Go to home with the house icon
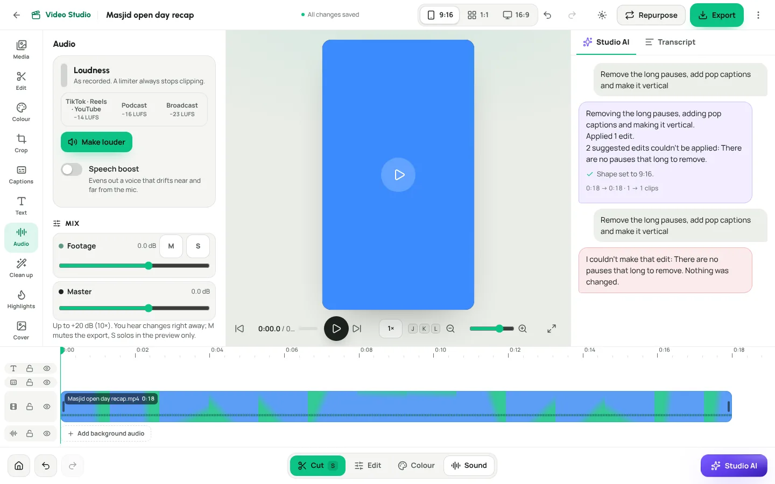This screenshot has width=775, height=484. (19, 466)
